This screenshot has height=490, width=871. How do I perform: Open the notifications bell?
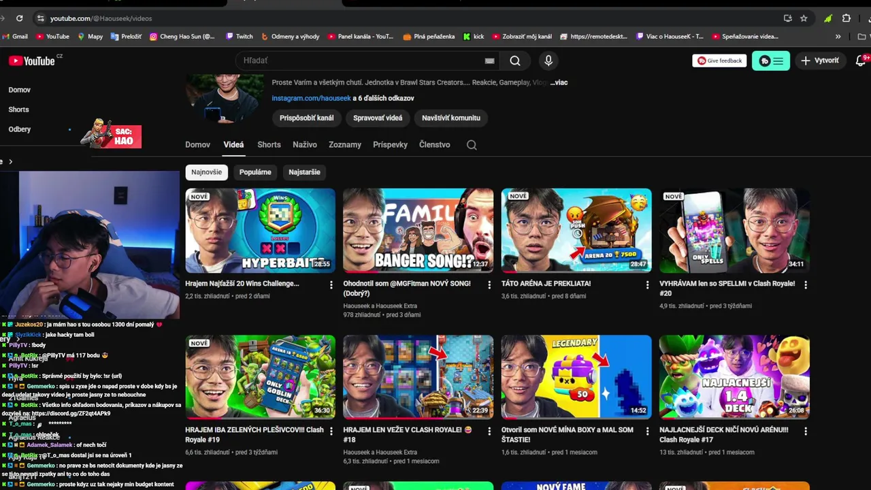pyautogui.click(x=861, y=61)
